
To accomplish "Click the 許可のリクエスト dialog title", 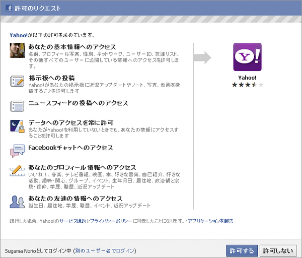I will click(x=38, y=8).
